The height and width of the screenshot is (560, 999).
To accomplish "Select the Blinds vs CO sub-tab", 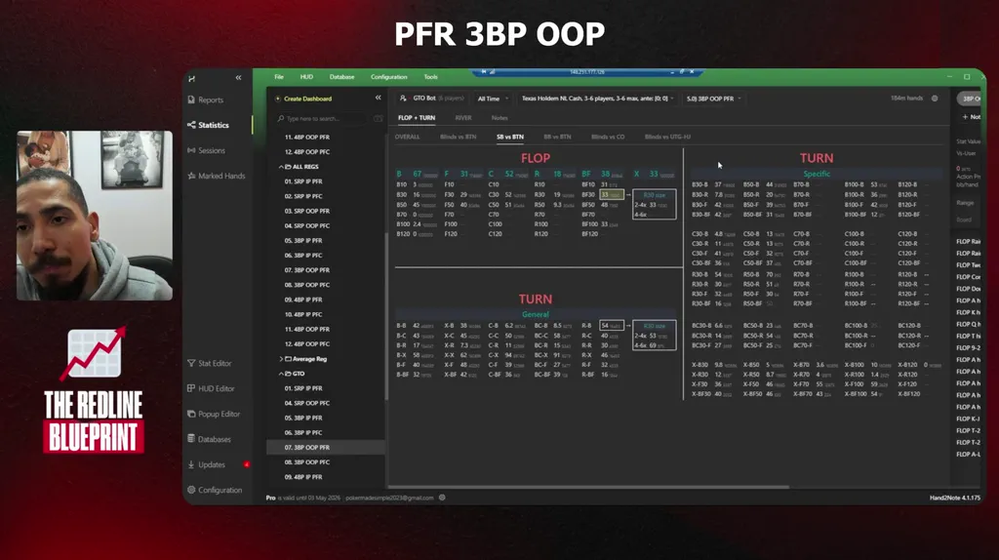I will (608, 137).
